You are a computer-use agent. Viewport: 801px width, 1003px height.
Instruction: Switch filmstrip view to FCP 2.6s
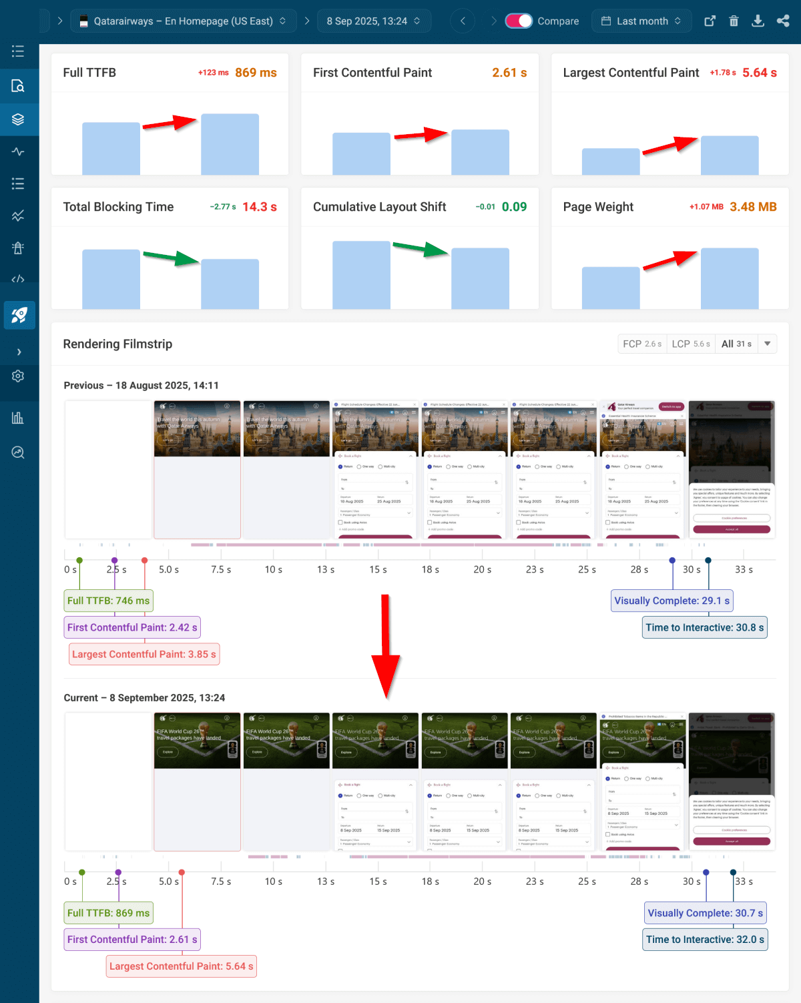pos(641,344)
